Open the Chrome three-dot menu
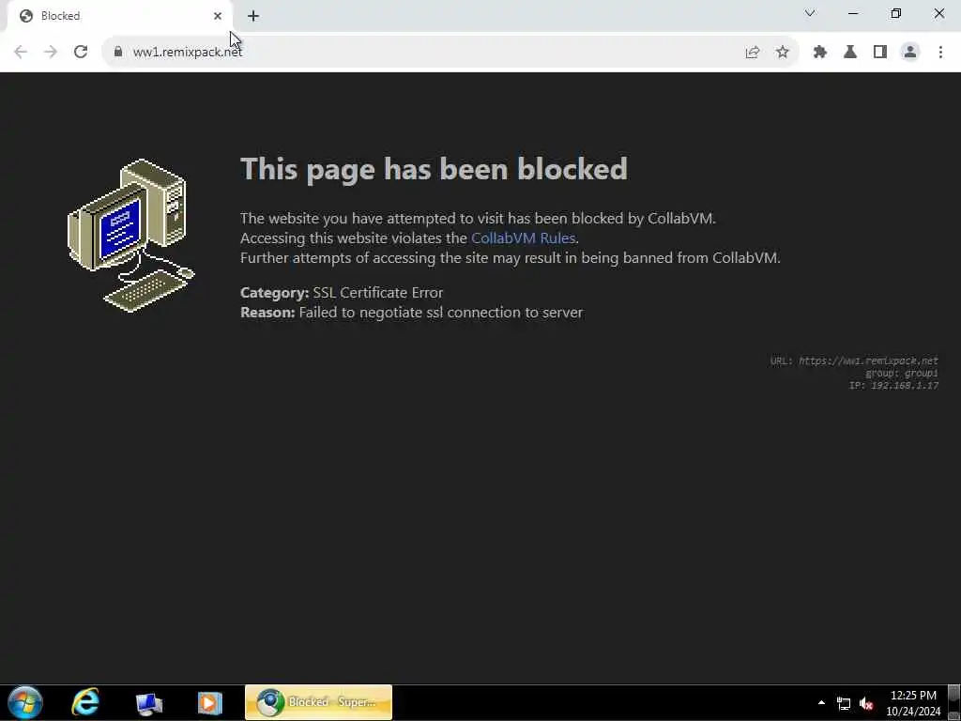This screenshot has height=721, width=961. coord(940,53)
